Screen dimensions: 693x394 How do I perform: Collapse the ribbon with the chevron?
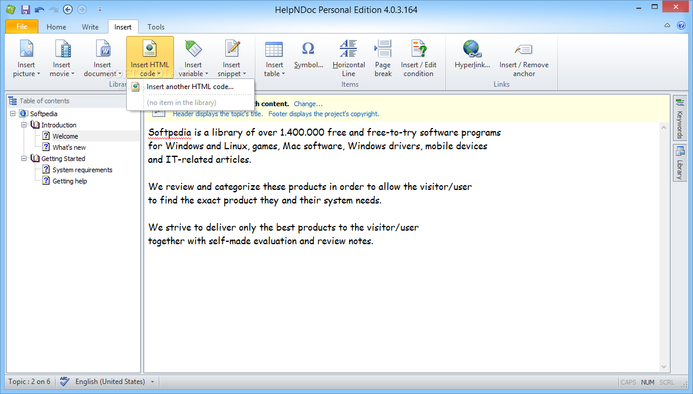(x=667, y=25)
